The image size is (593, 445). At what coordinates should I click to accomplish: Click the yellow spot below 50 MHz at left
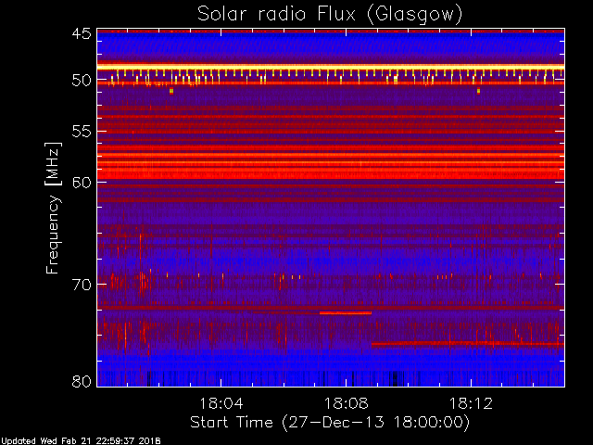171,91
